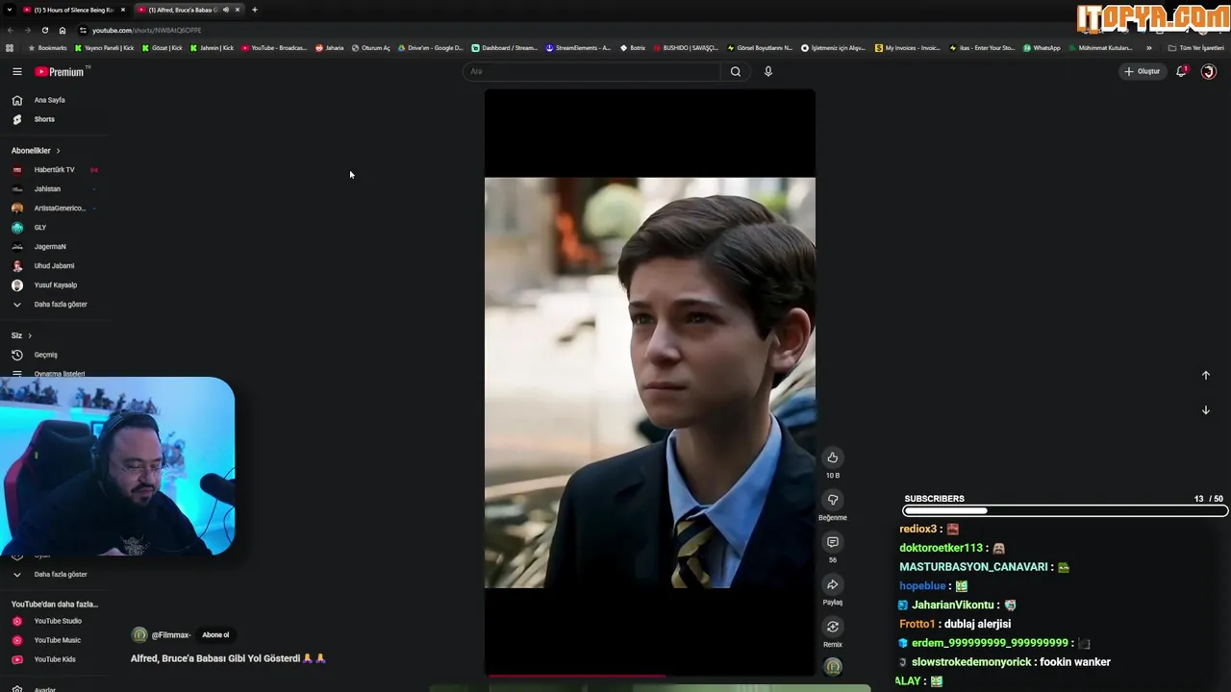Go to the next Short arrow
This screenshot has height=692, width=1231.
click(1206, 410)
